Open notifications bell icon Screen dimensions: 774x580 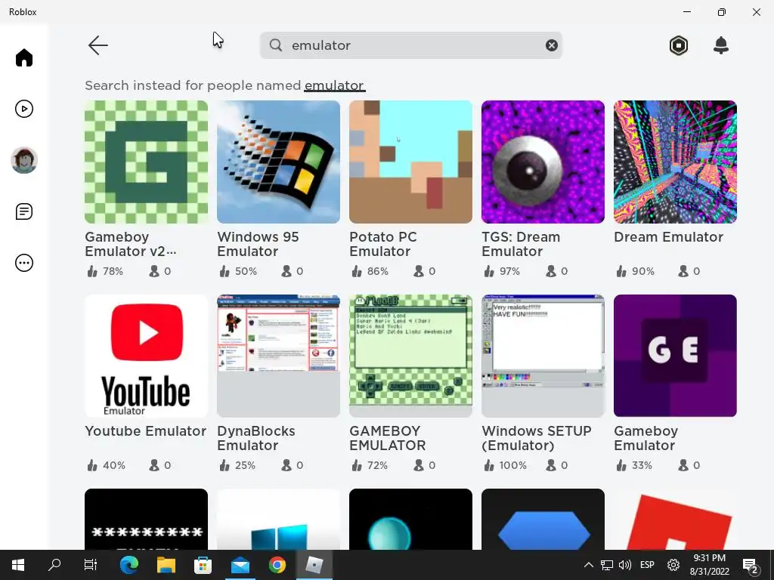(x=721, y=45)
